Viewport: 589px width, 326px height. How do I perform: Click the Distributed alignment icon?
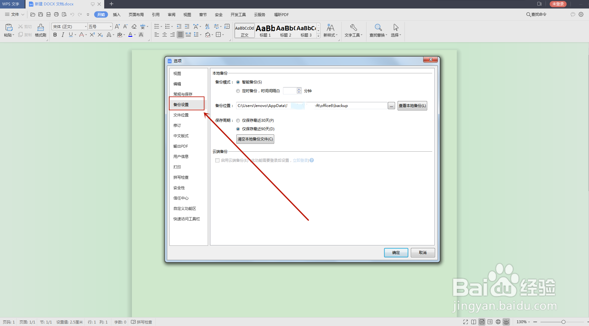[188, 35]
